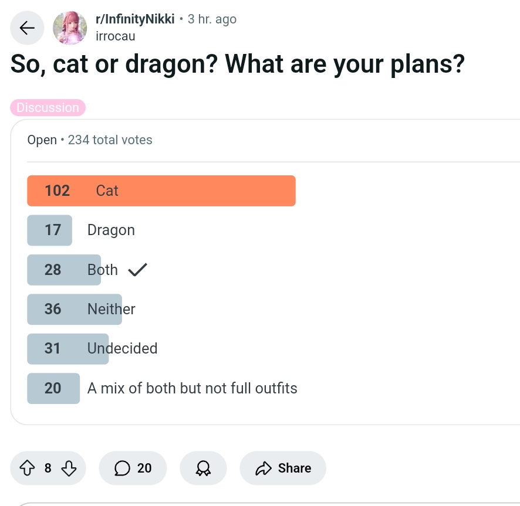
Task: Upvote the post
Action: coord(27,468)
